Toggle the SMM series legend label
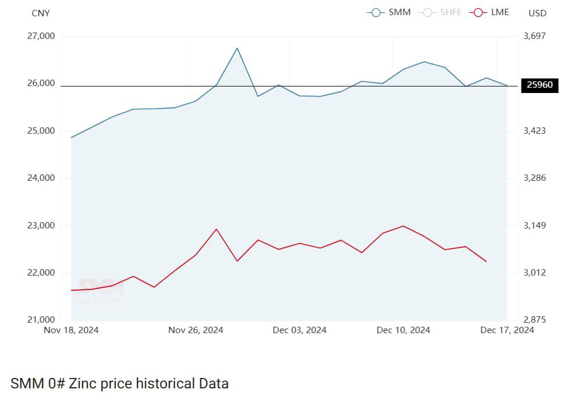The image size is (578, 400). 399,12
